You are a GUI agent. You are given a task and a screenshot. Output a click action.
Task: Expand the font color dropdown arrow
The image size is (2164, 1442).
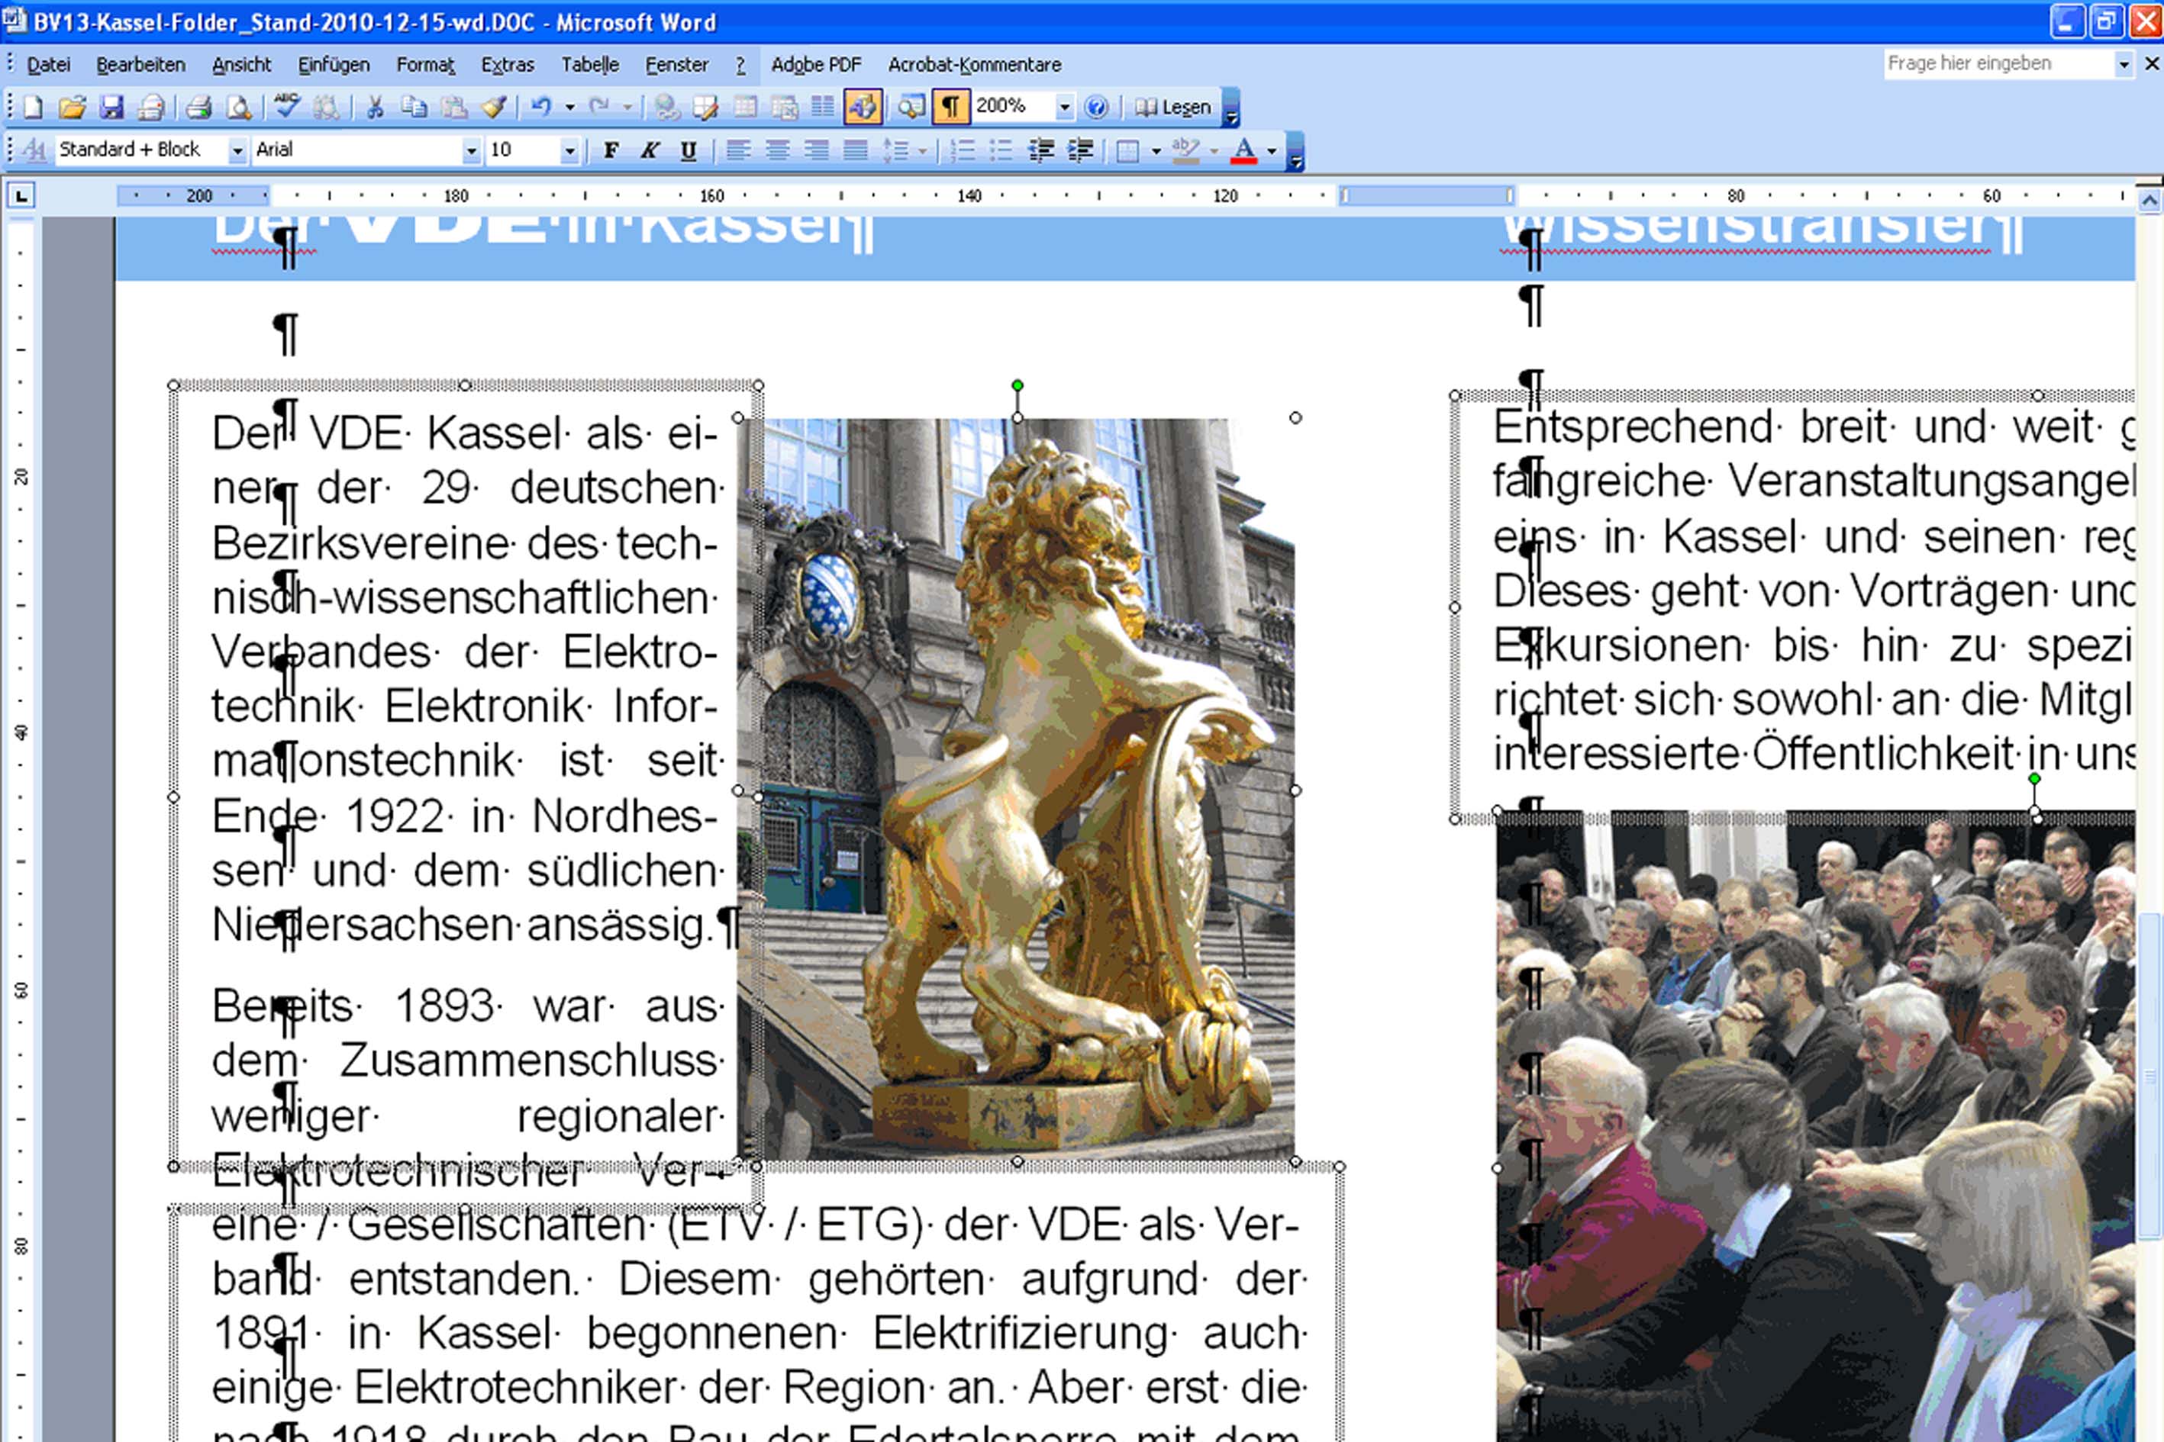pos(1272,151)
